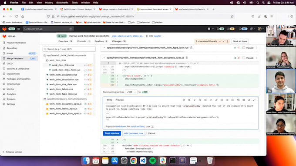Open issues counter in top navigation bar
This screenshot has width=296, height=166.
tap(220, 29)
